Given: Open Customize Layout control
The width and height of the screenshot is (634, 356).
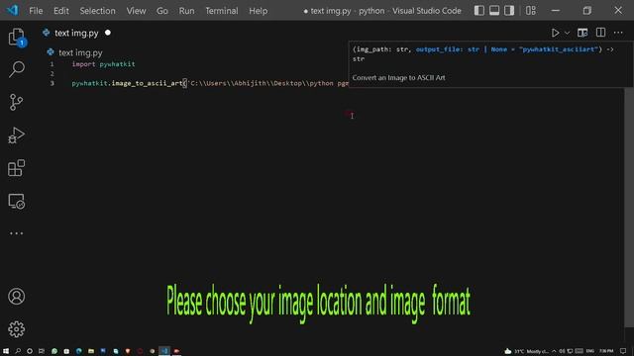Looking at the screenshot, I should [531, 11].
